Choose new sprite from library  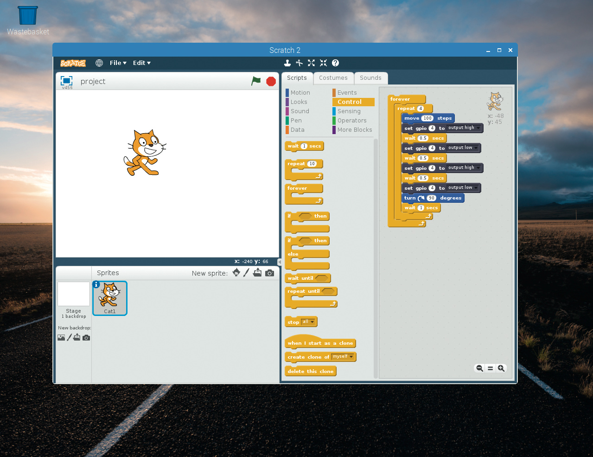(x=236, y=273)
